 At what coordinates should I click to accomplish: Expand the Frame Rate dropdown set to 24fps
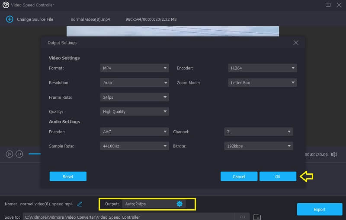[x=134, y=97]
